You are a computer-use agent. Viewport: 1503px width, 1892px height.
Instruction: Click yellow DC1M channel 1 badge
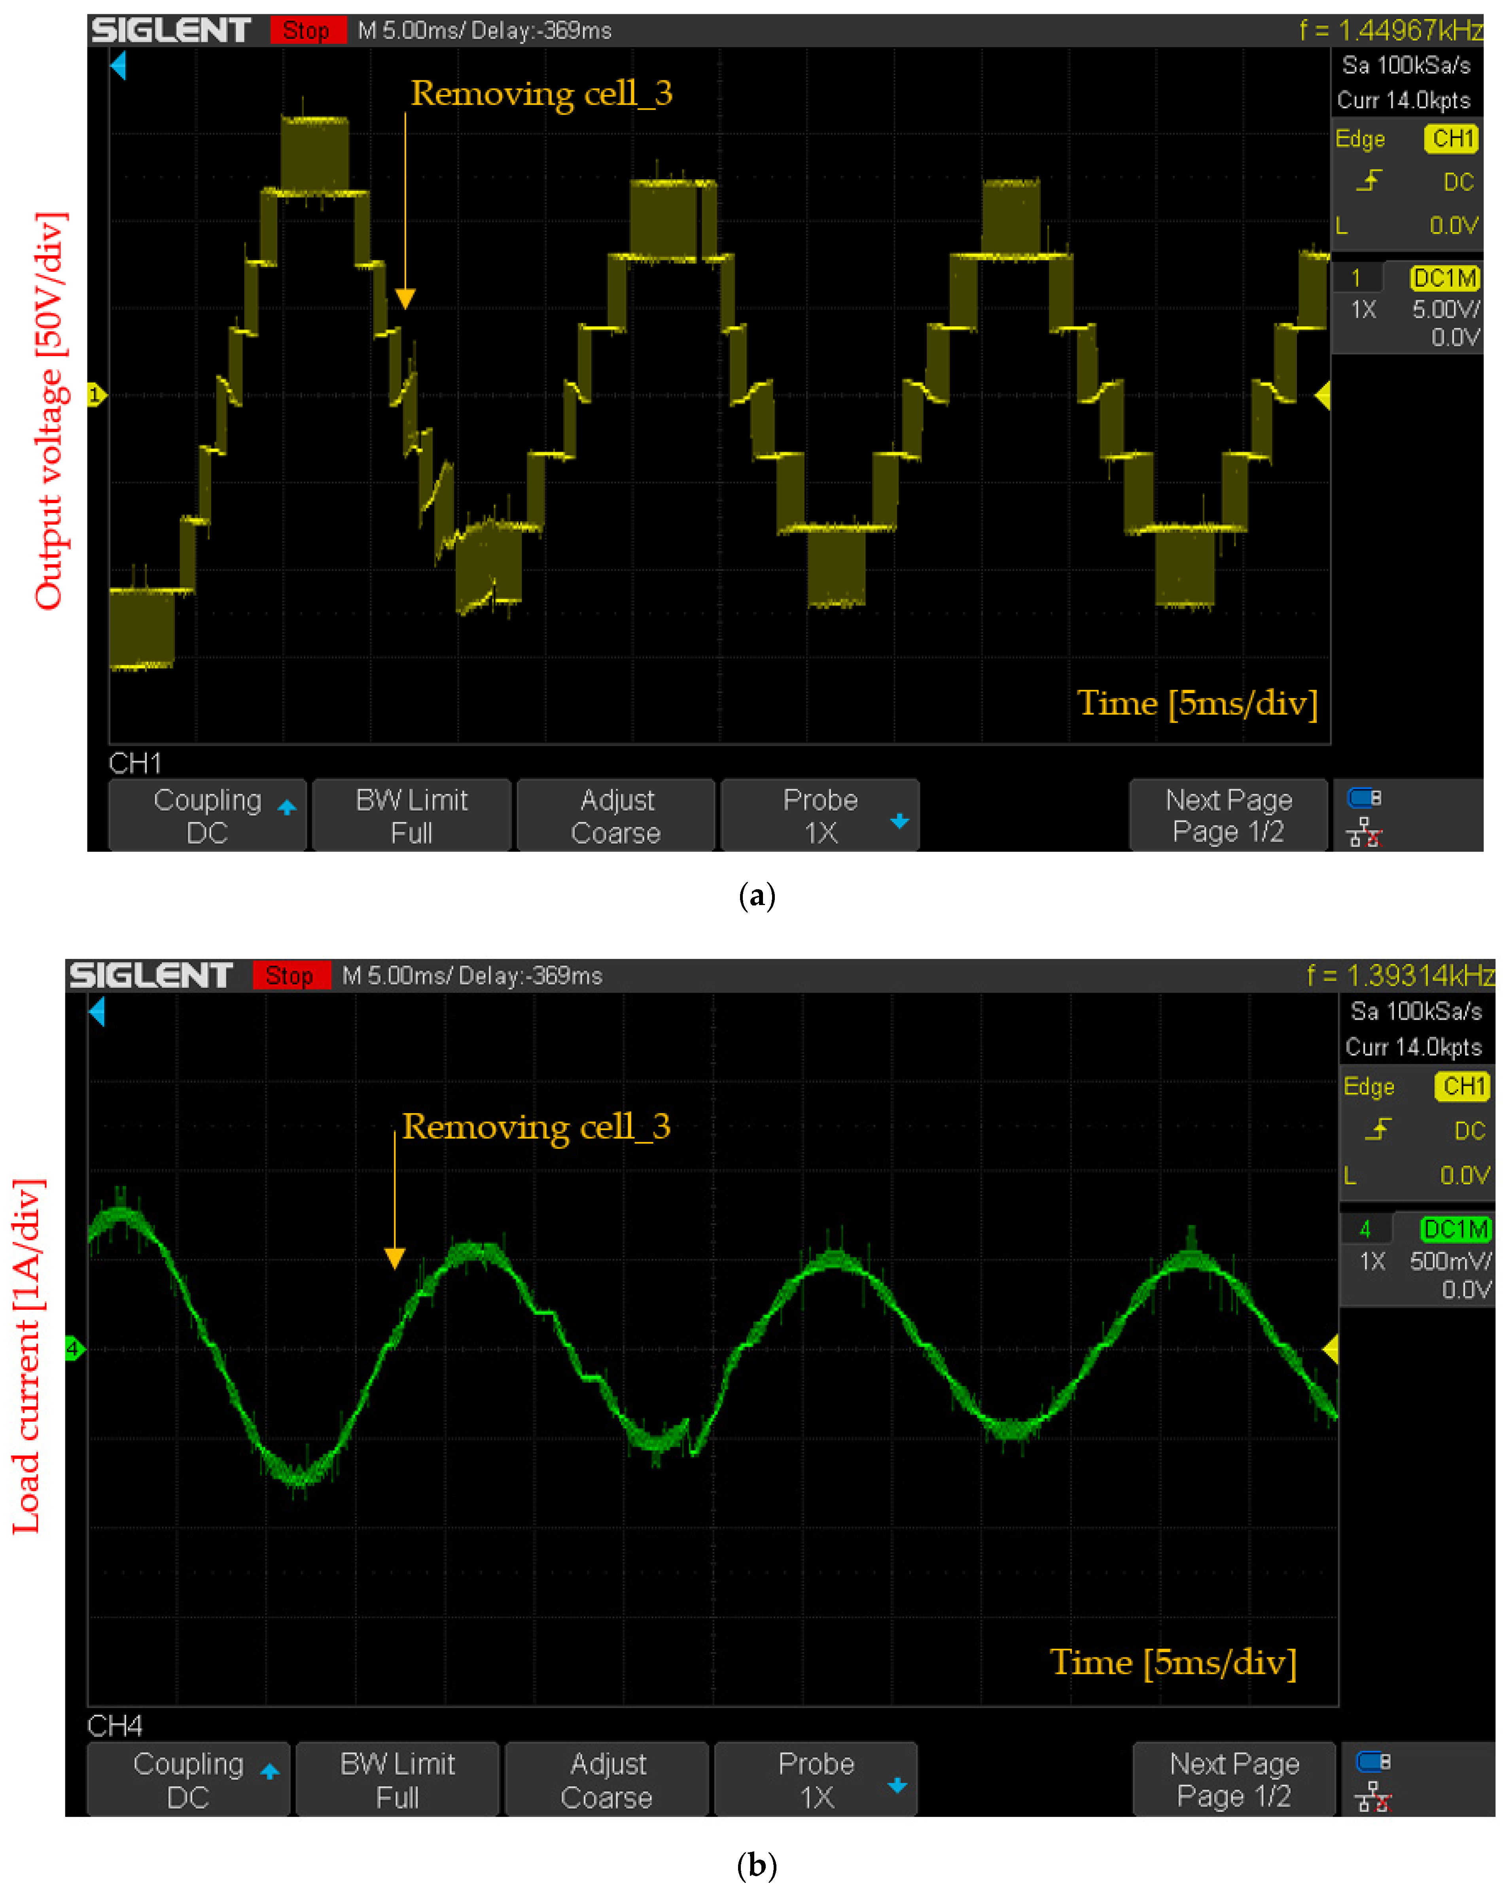click(x=1445, y=278)
